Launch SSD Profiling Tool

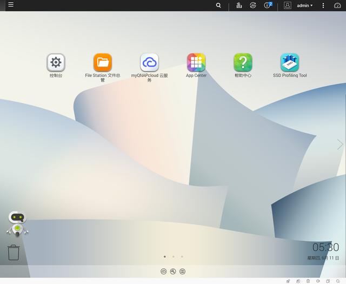pos(290,63)
